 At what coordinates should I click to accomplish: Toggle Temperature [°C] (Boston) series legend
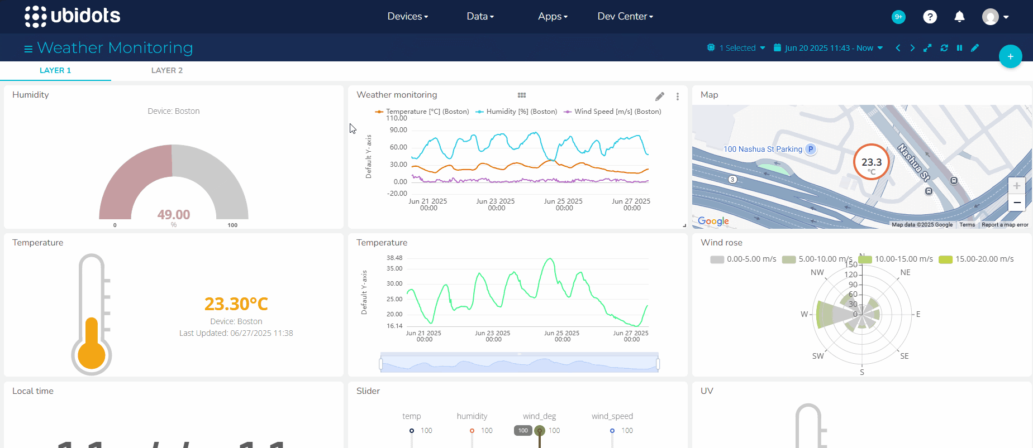pyautogui.click(x=422, y=112)
